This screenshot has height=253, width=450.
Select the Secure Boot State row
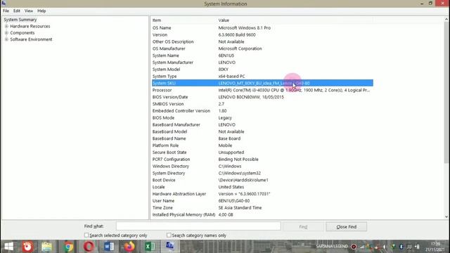(262, 153)
